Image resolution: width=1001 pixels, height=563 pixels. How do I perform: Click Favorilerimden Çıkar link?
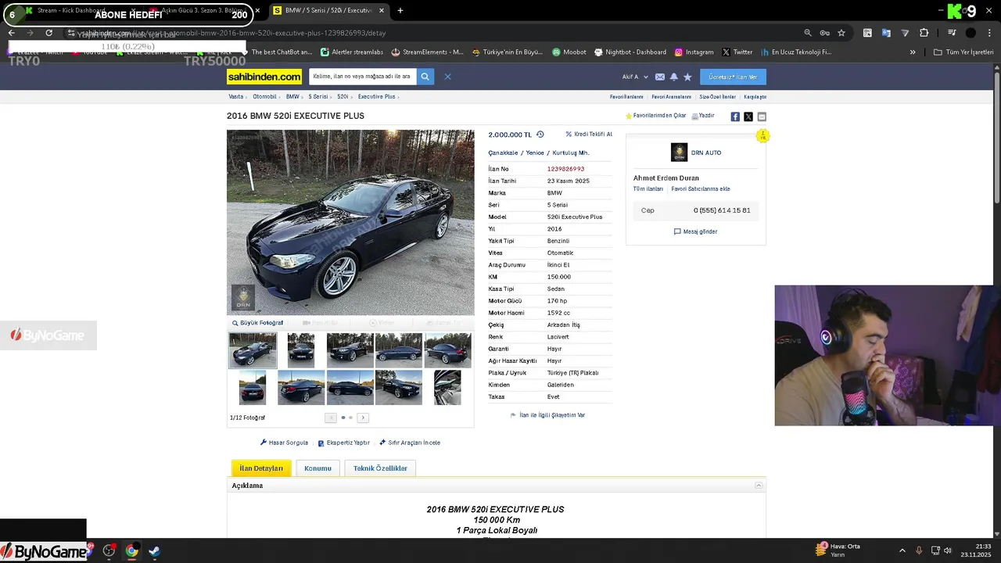coord(655,116)
